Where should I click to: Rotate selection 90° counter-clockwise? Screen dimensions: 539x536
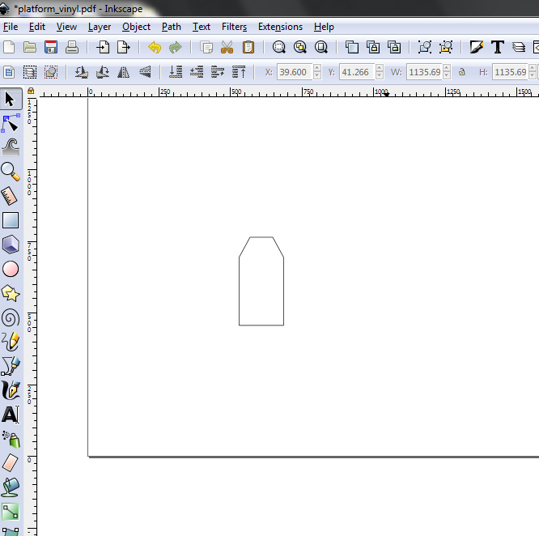tap(82, 72)
